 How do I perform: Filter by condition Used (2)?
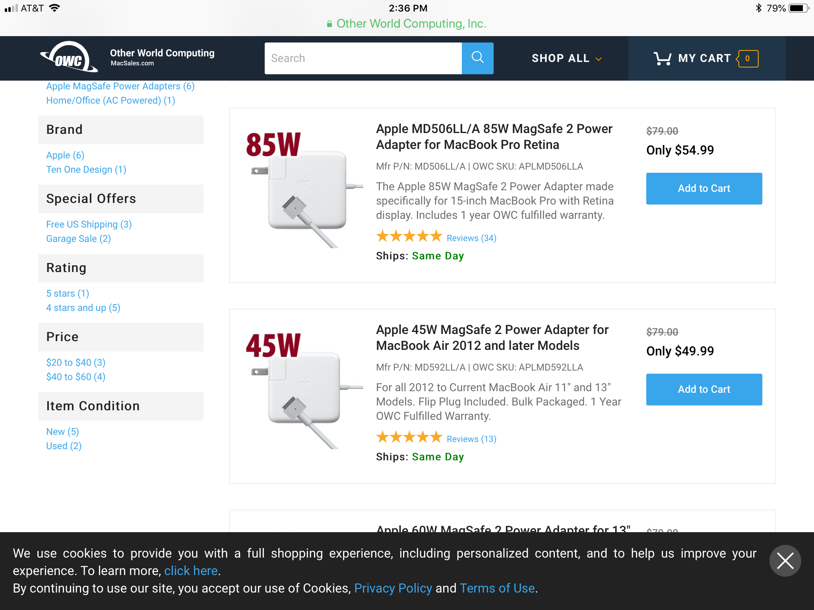click(64, 446)
